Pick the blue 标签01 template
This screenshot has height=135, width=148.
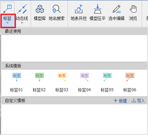(x=17, y=82)
